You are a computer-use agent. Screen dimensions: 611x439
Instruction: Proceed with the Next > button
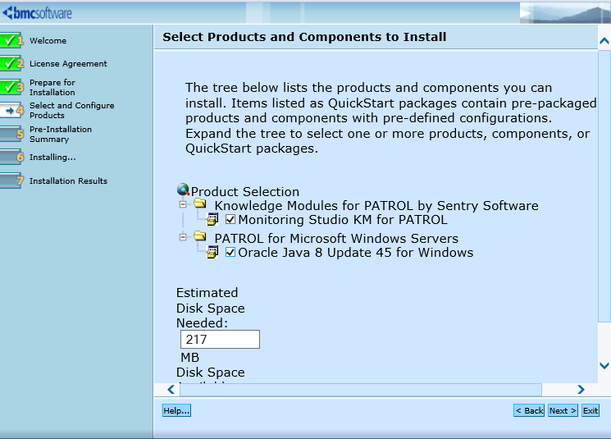[x=563, y=410]
